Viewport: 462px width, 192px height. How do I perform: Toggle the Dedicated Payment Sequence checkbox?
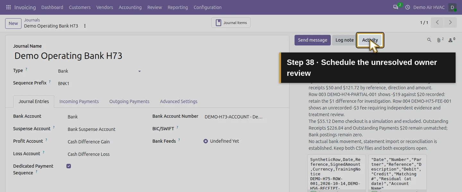click(69, 166)
